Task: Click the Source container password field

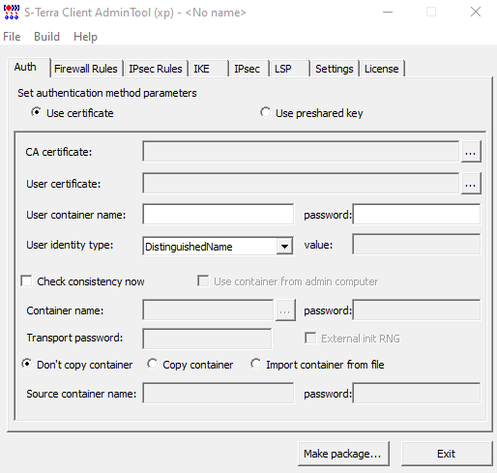Action: coord(417,393)
